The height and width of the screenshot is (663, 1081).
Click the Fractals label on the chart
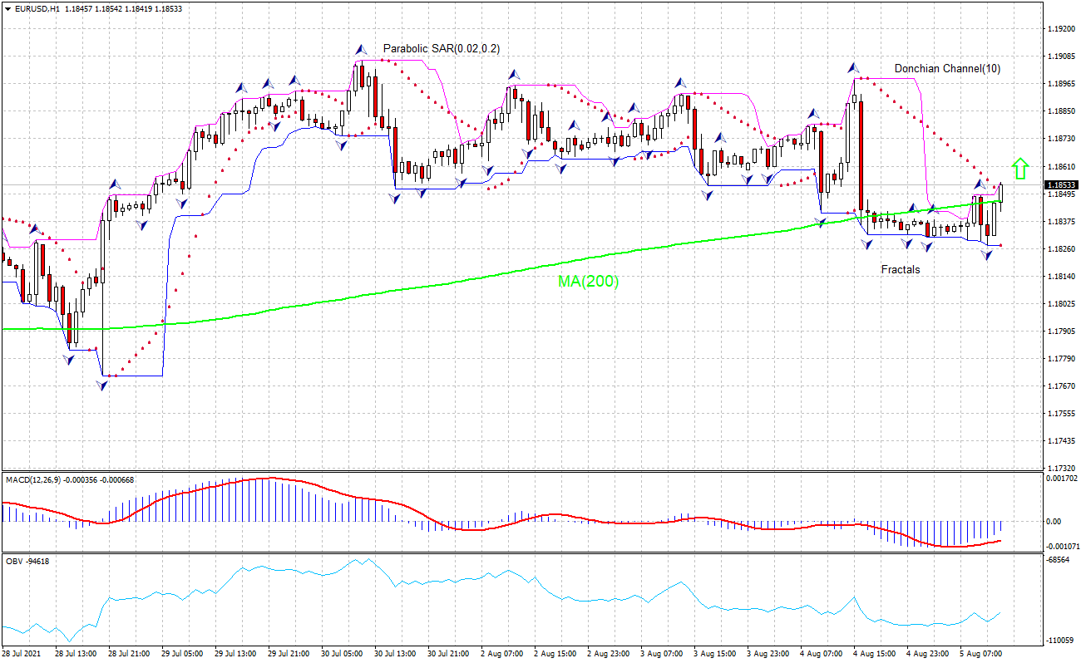[901, 269]
